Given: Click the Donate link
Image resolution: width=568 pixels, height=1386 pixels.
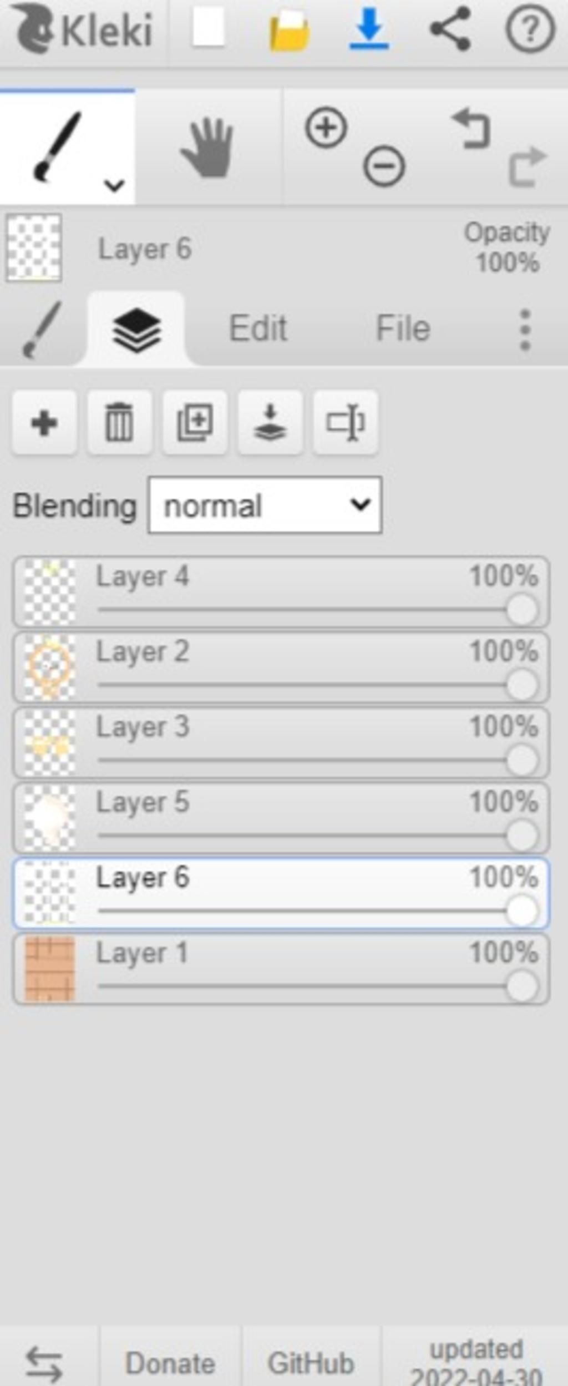Looking at the screenshot, I should [170, 1363].
